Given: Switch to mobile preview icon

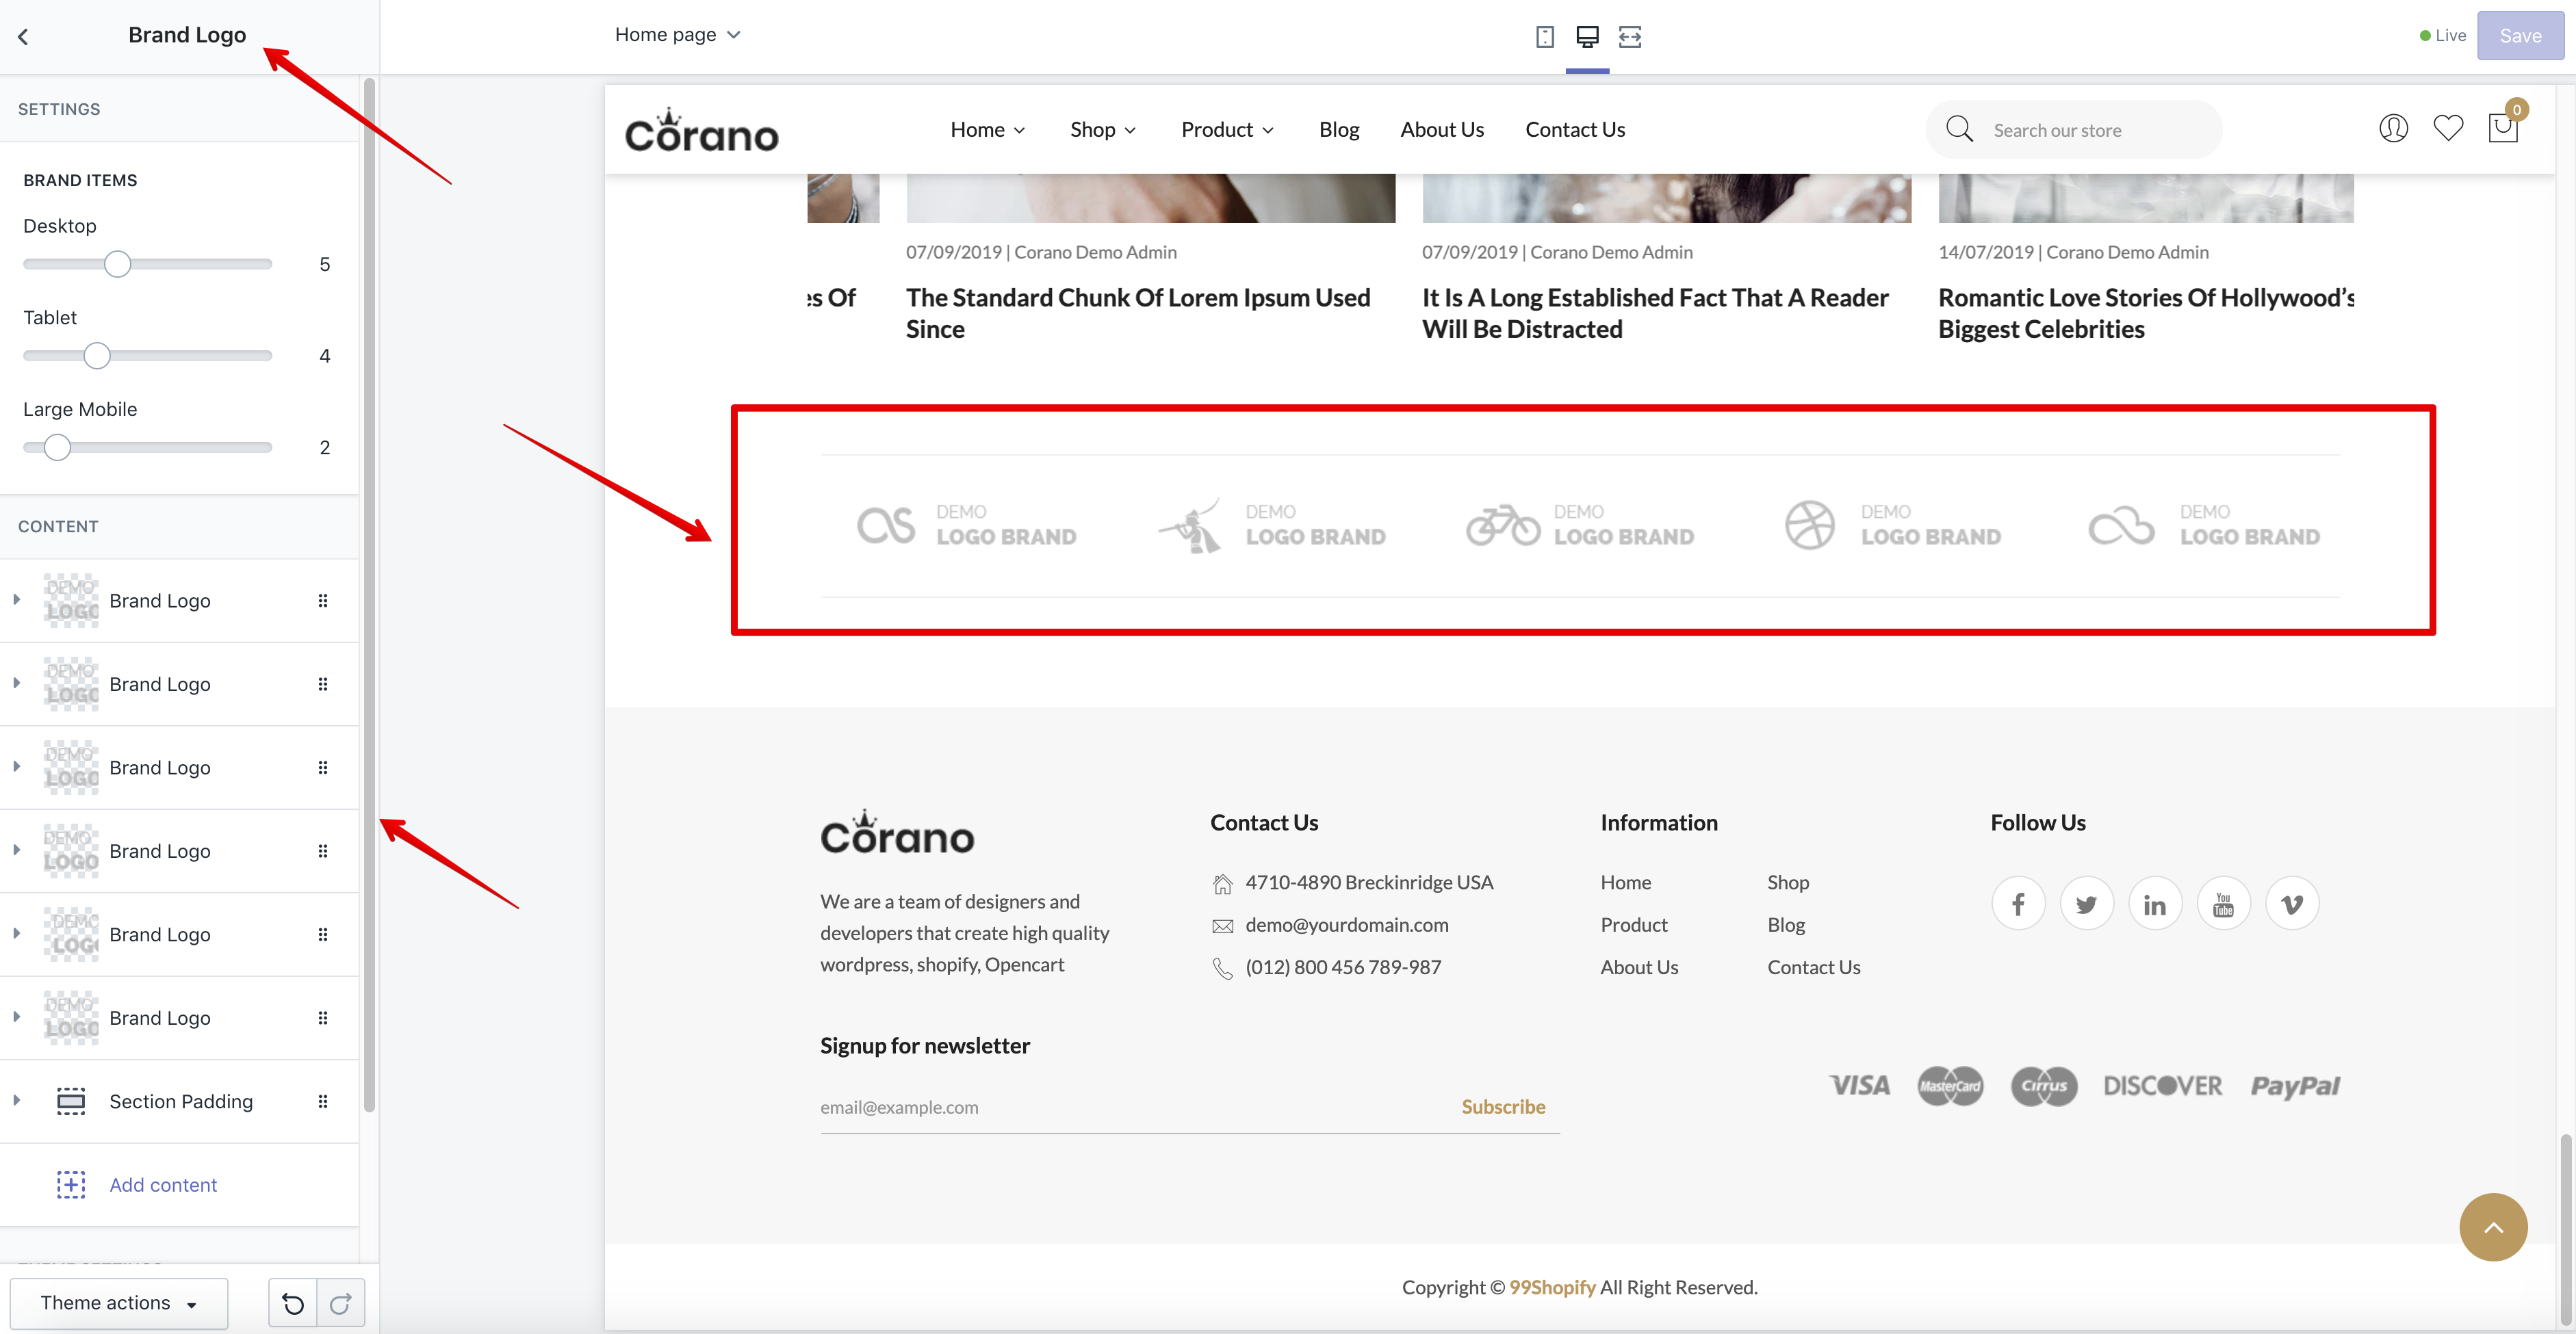Looking at the screenshot, I should coord(1544,37).
